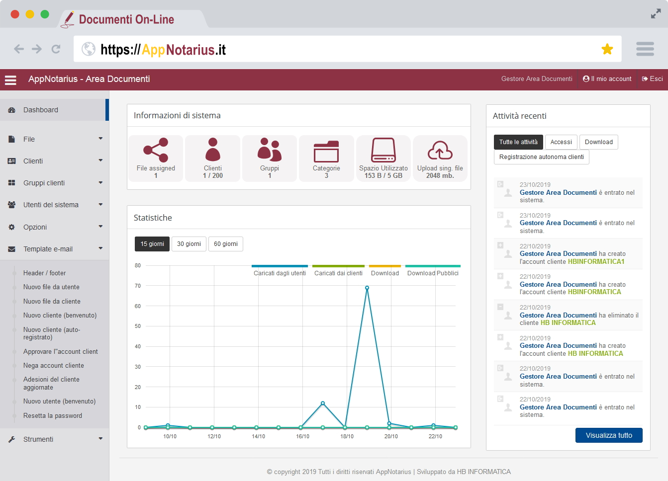Click the File assigned share icon

156,150
